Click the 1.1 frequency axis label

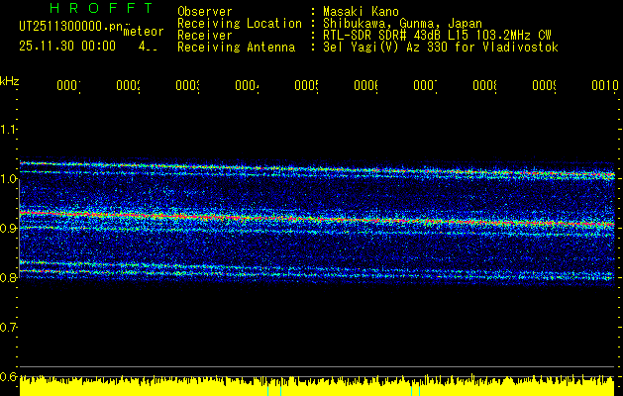pos(9,130)
